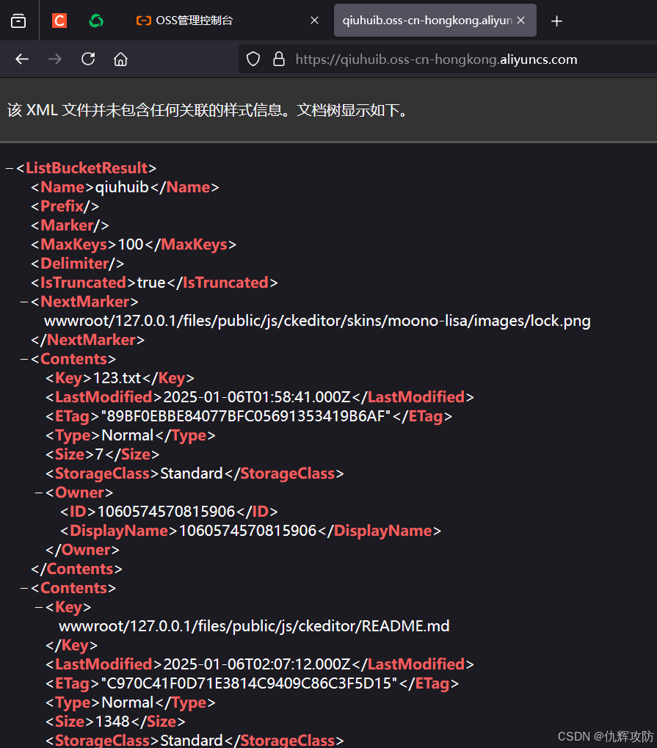Click the Delimiter empty tag
This screenshot has width=657, height=748.
click(78, 264)
